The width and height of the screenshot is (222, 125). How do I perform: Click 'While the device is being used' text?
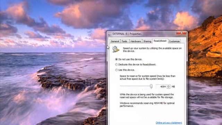pos(147,96)
